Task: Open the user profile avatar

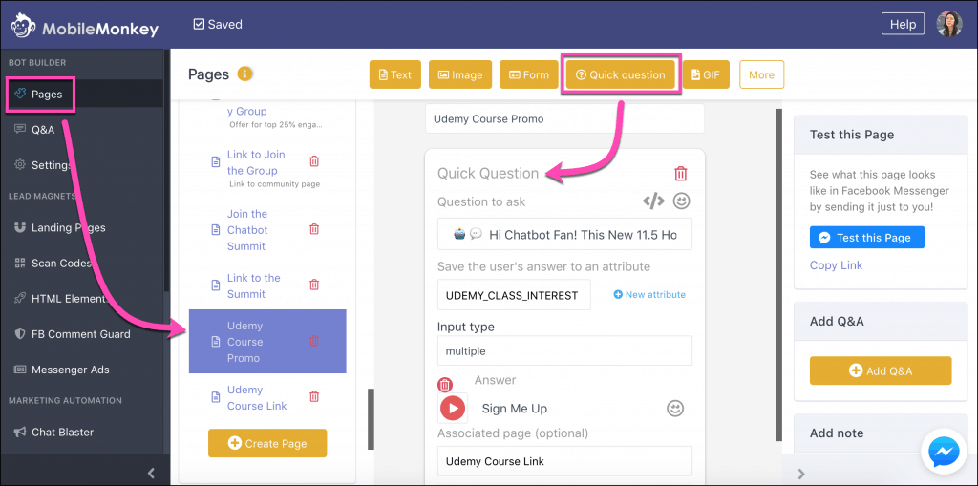Action: coord(948,24)
